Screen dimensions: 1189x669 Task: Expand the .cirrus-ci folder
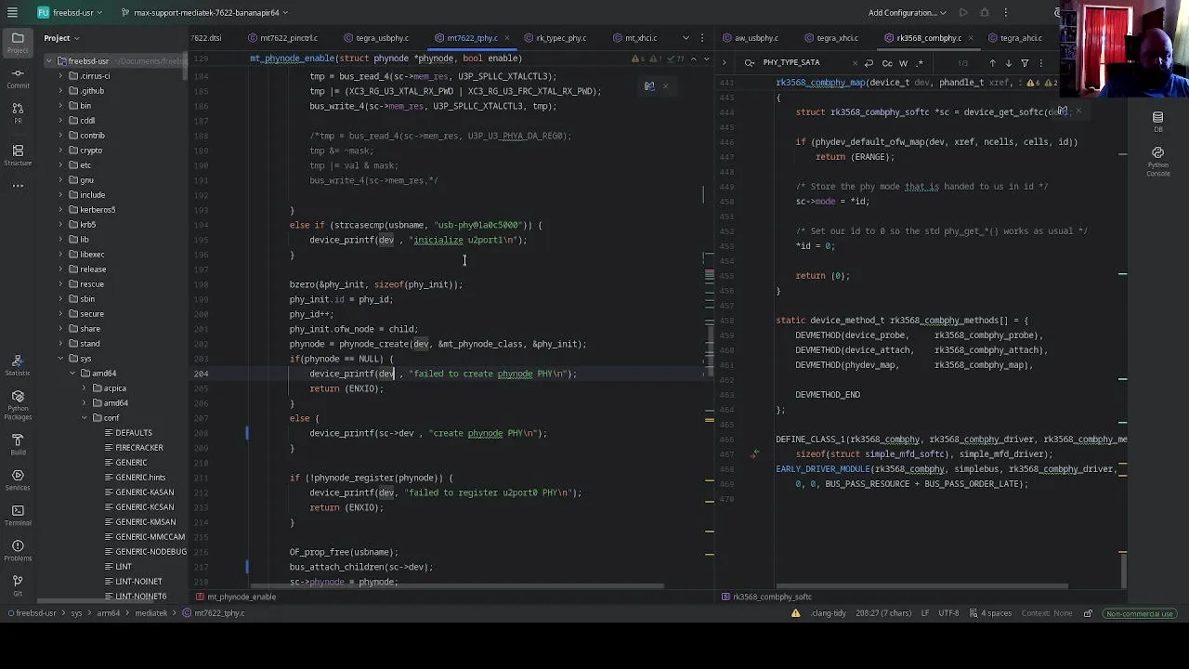coord(60,76)
